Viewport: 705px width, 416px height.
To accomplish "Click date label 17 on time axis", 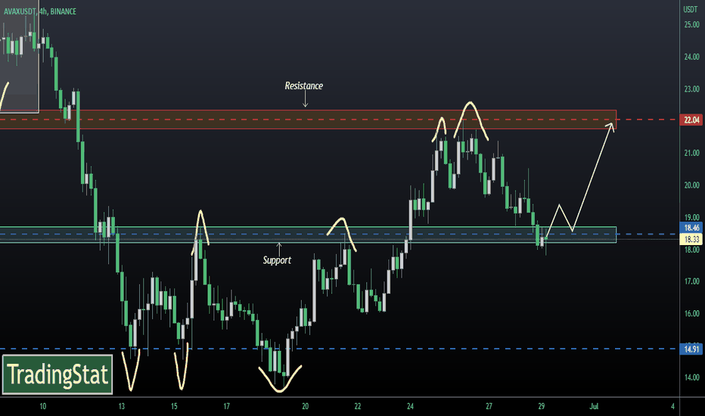I will [x=227, y=406].
